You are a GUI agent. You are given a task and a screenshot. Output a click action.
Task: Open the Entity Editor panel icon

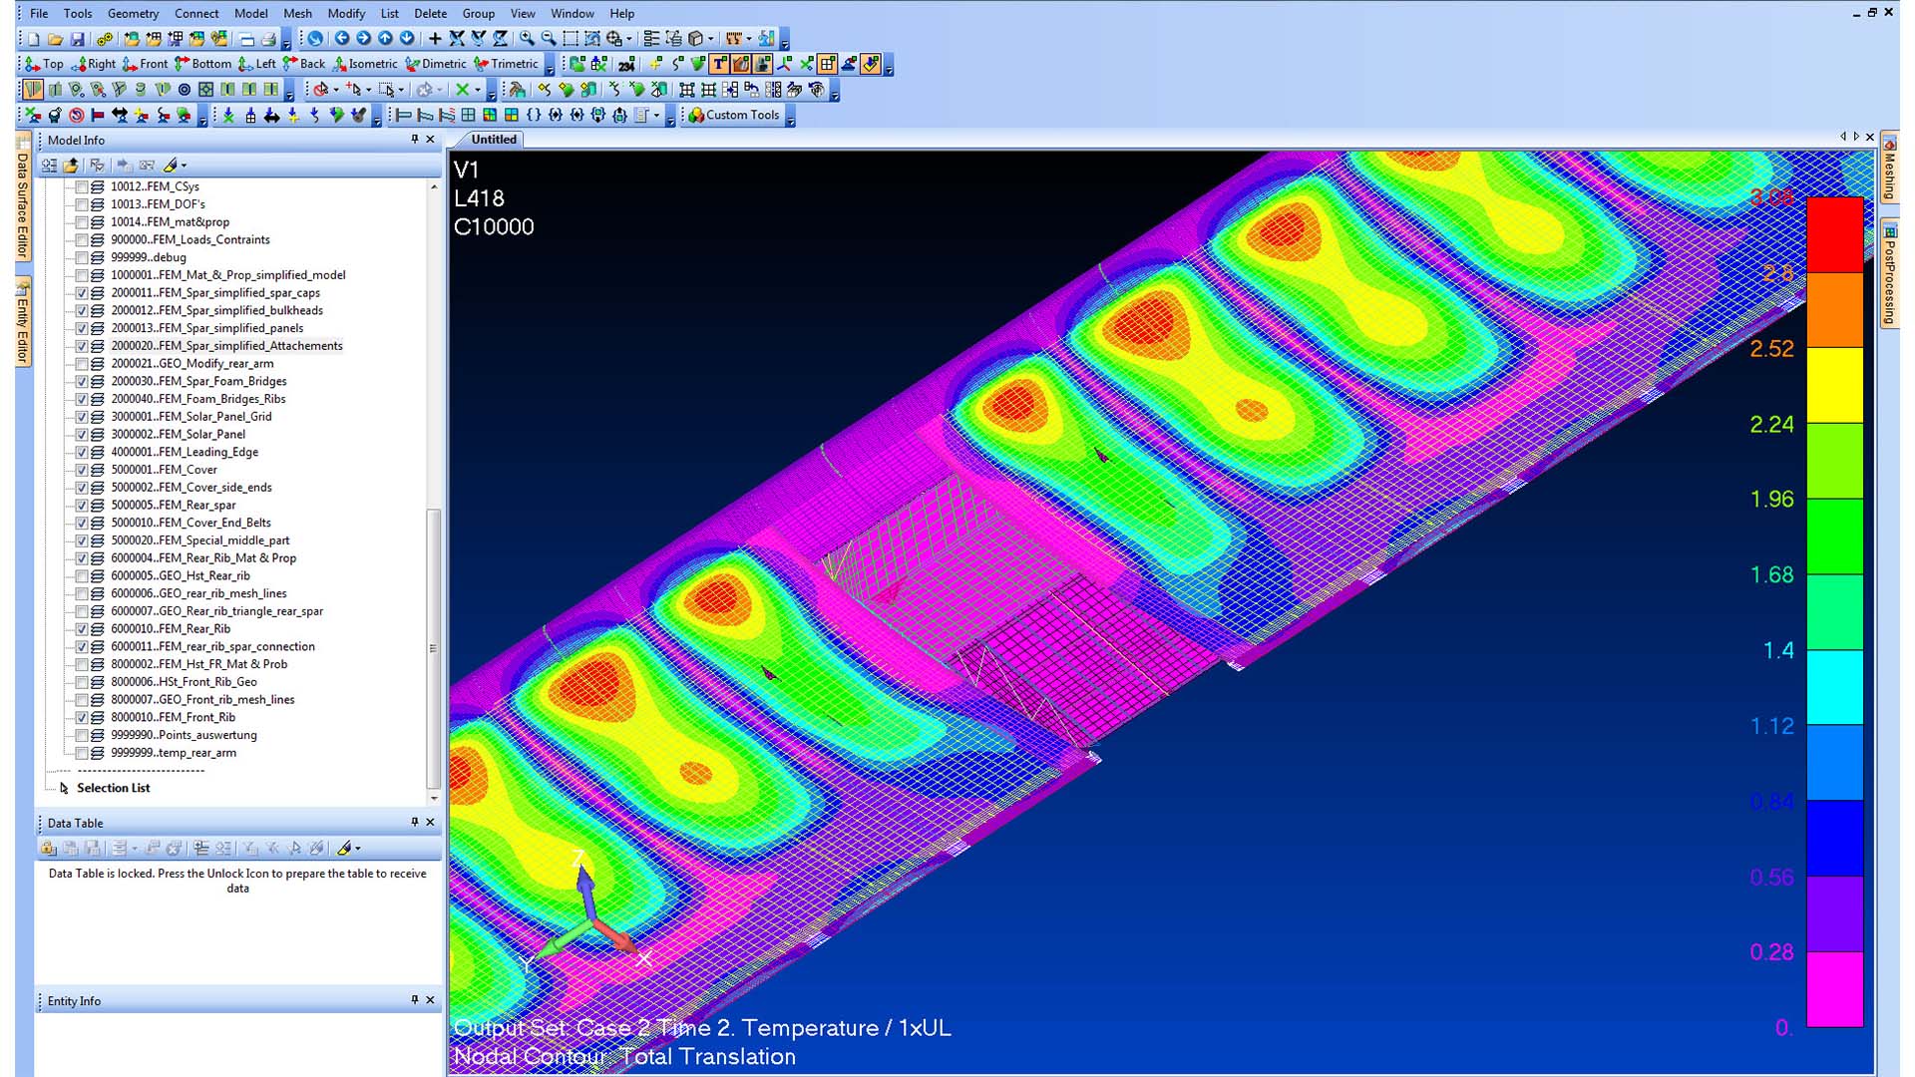[x=20, y=319]
